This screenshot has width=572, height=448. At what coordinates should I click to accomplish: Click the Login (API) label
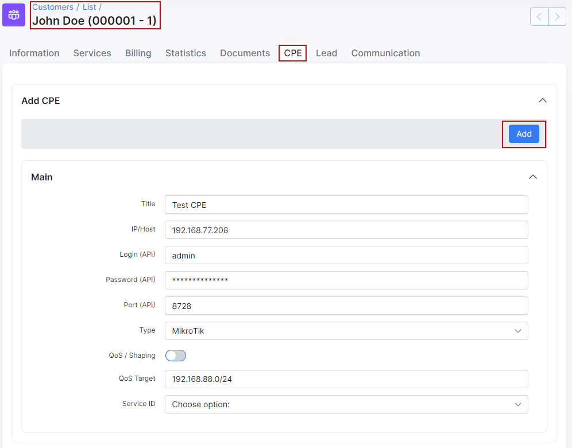[137, 254]
